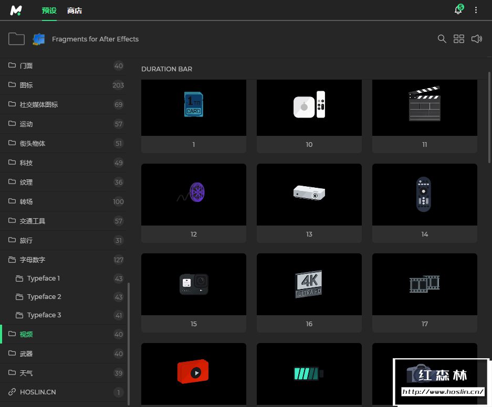Open the 社交媒体图标 folder

click(x=39, y=104)
